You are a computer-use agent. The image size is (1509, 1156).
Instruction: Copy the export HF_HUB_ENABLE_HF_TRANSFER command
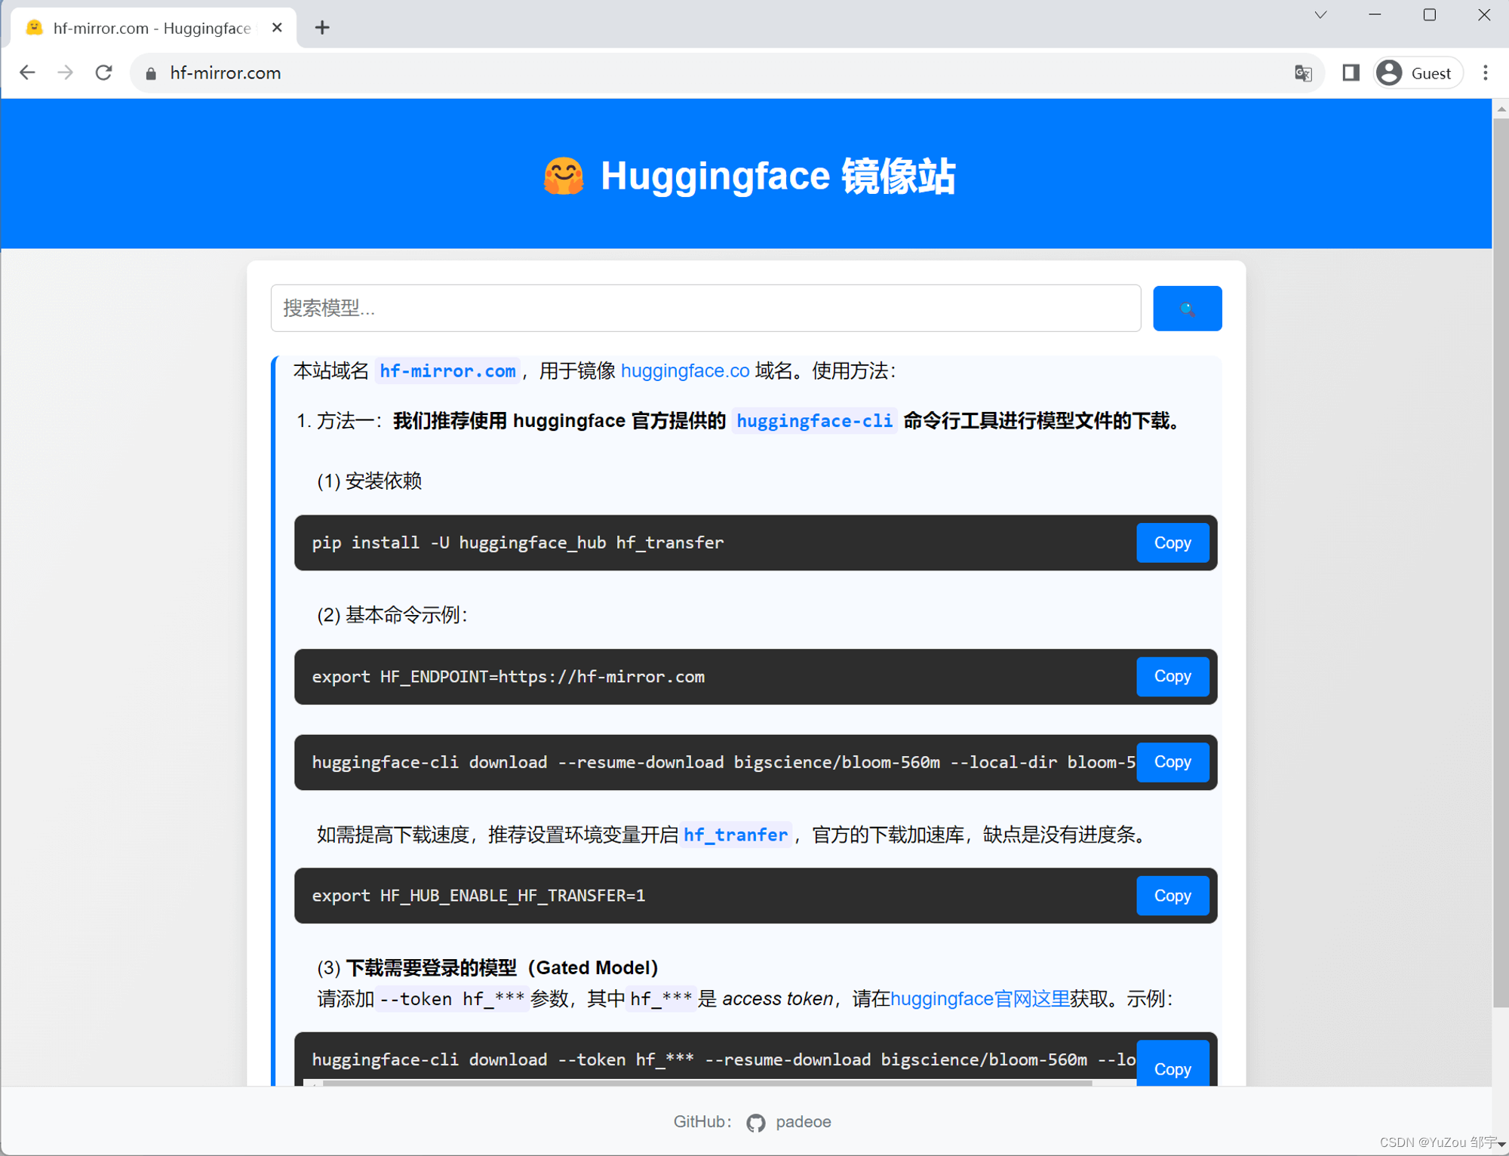click(1172, 896)
